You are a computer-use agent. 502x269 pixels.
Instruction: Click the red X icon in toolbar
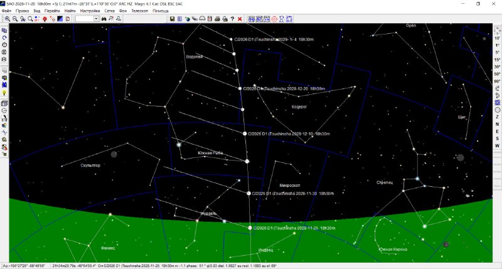[x=240, y=19]
